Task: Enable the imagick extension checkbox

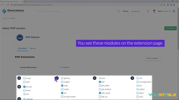Action: [62, 82]
